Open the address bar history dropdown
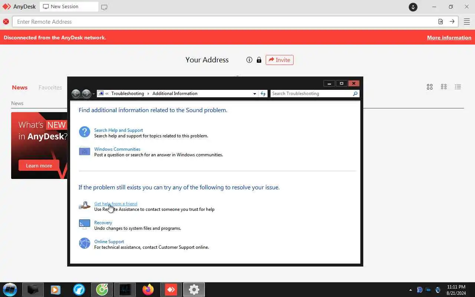Screen dimensions: 475x297 pos(255,94)
